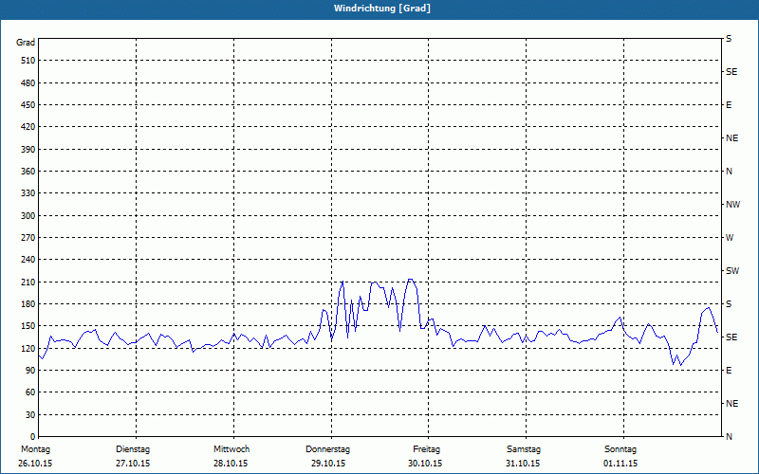This screenshot has height=474, width=759.
Task: Click the 0 degree axis label
Action: pyautogui.click(x=33, y=437)
